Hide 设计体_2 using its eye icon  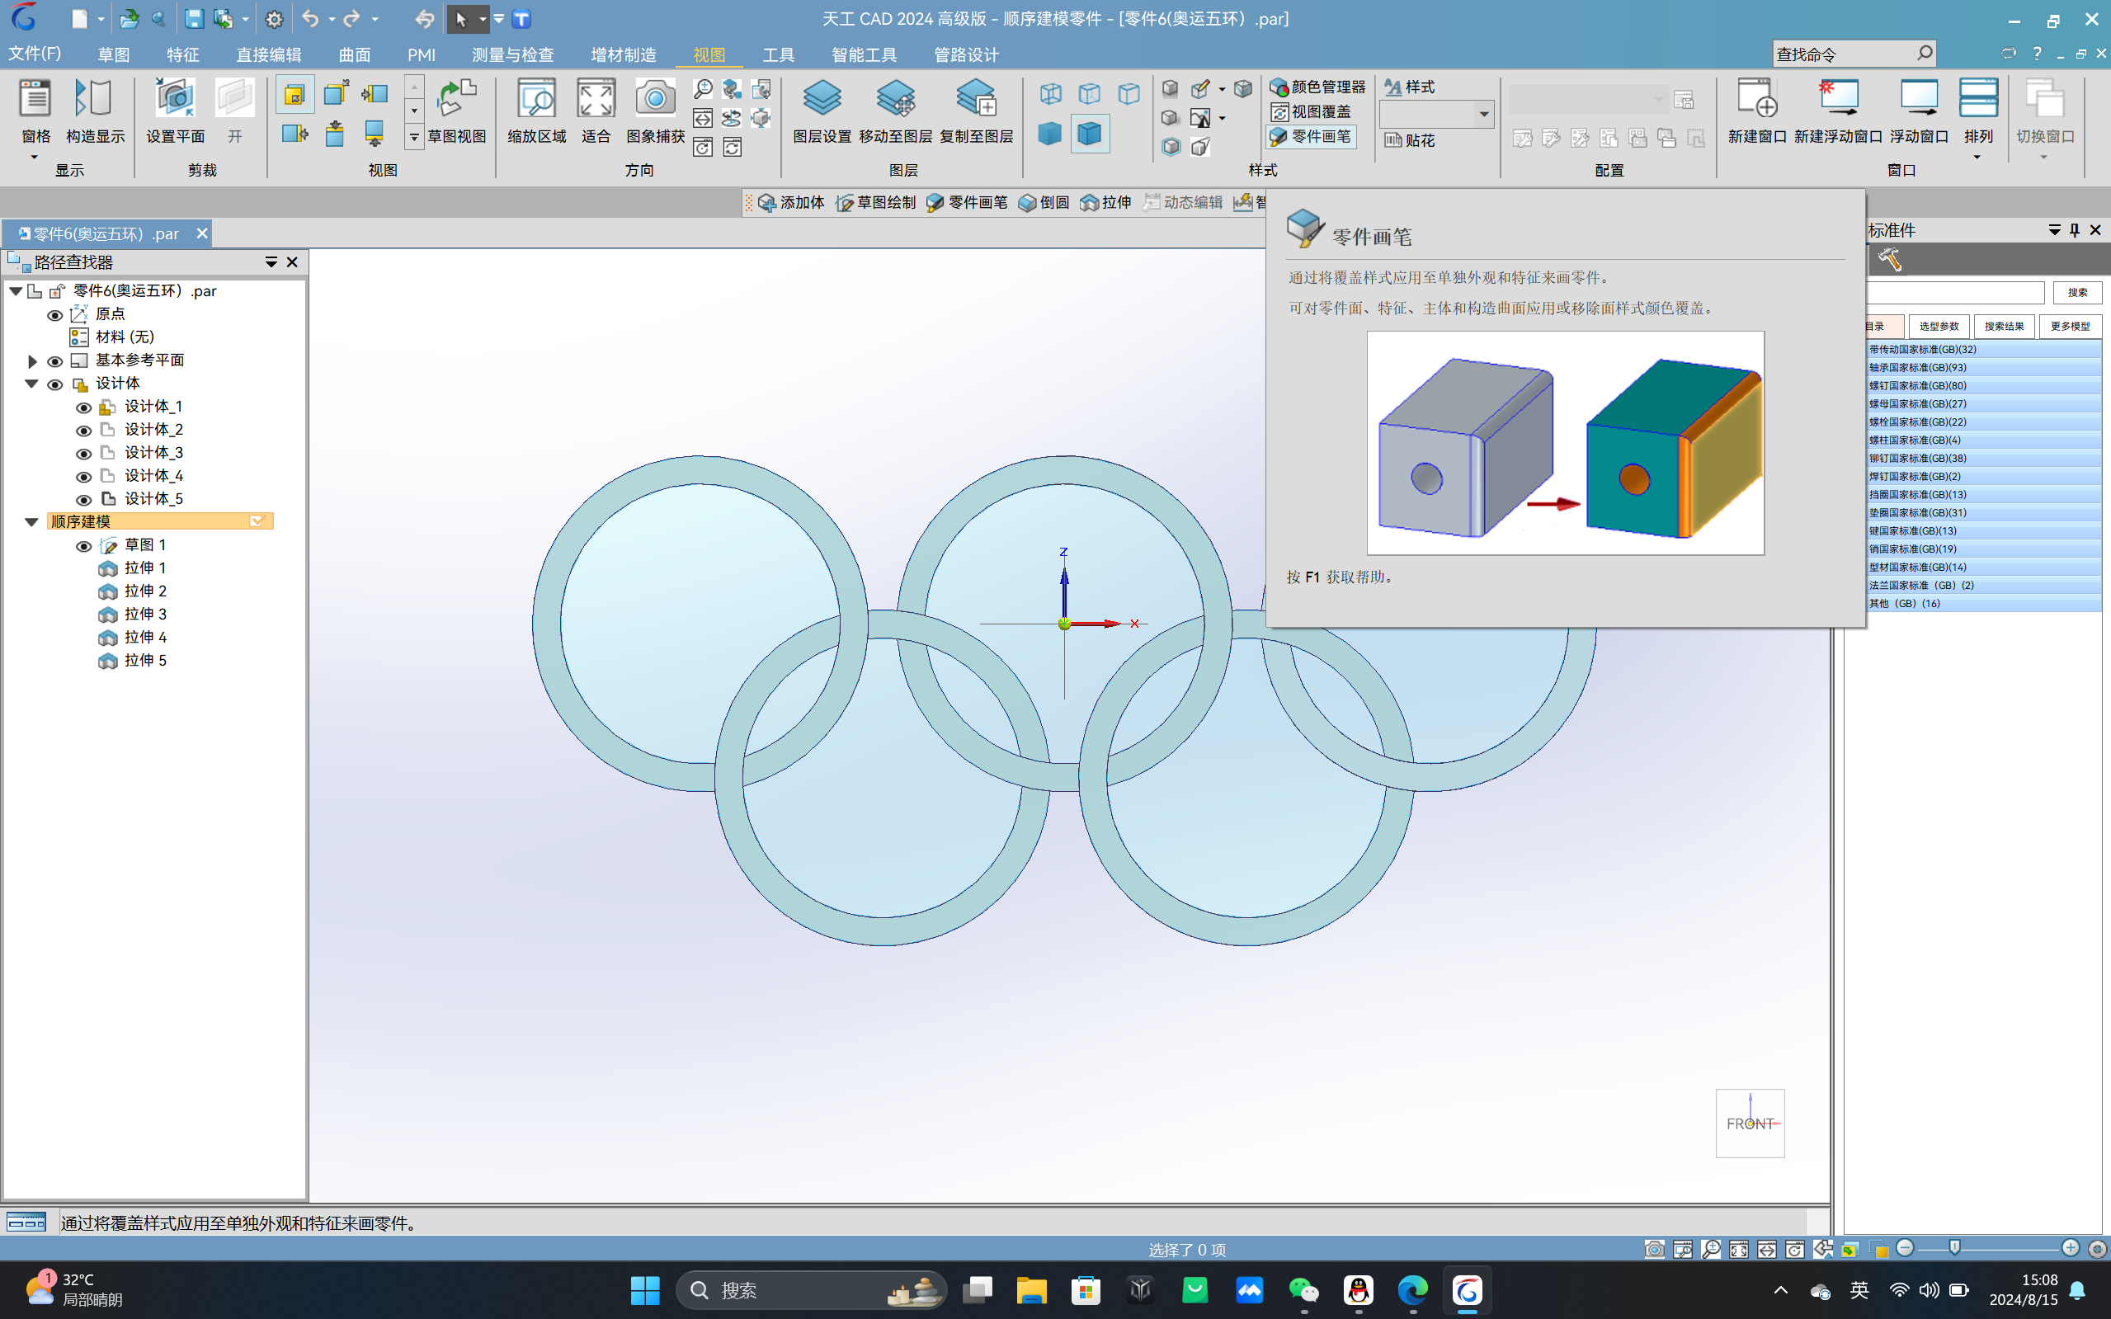(x=84, y=431)
